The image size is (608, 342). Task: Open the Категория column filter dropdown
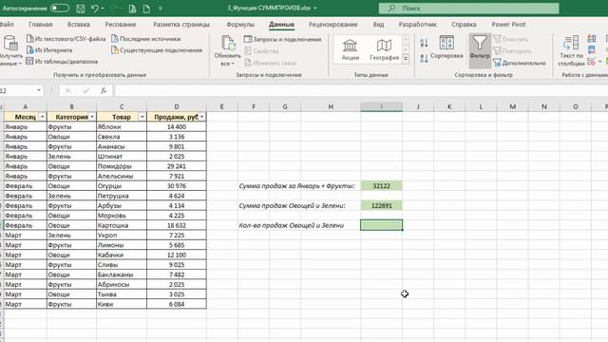coord(92,117)
